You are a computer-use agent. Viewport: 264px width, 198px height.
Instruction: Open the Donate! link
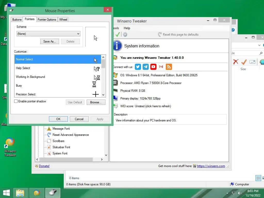coord(44,166)
